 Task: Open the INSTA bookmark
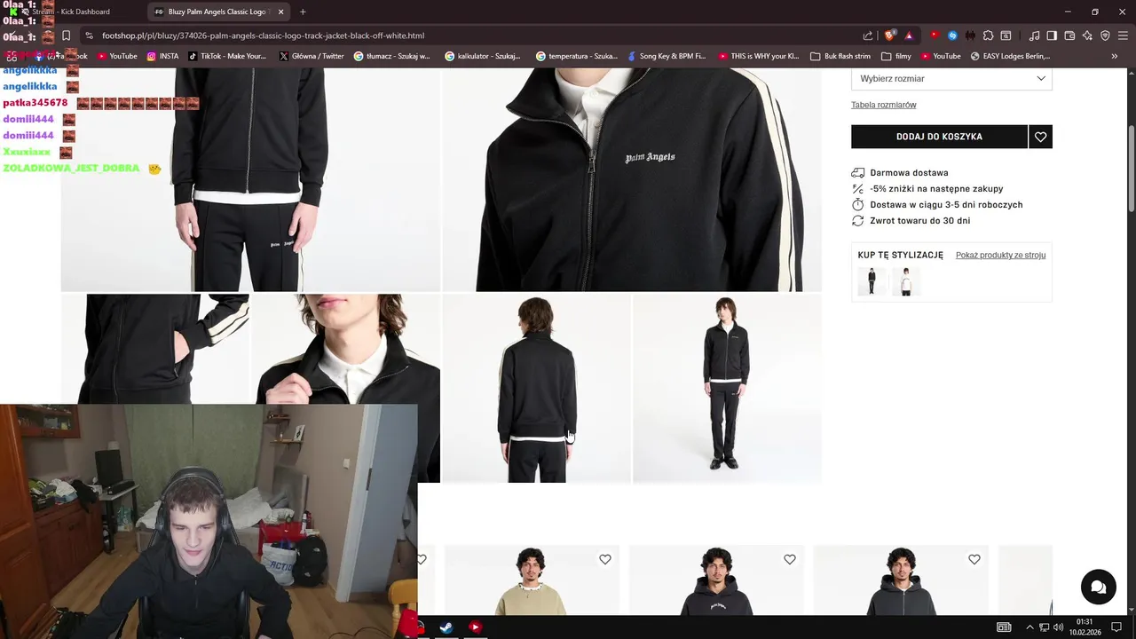[x=162, y=56]
